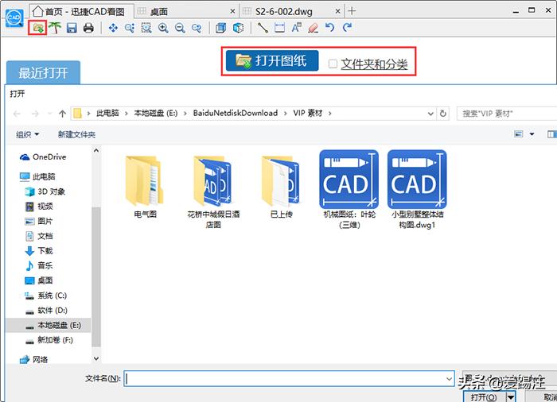Click the view mode icon
Image resolution: width=557 pixels, height=402 pixels.
point(519,134)
